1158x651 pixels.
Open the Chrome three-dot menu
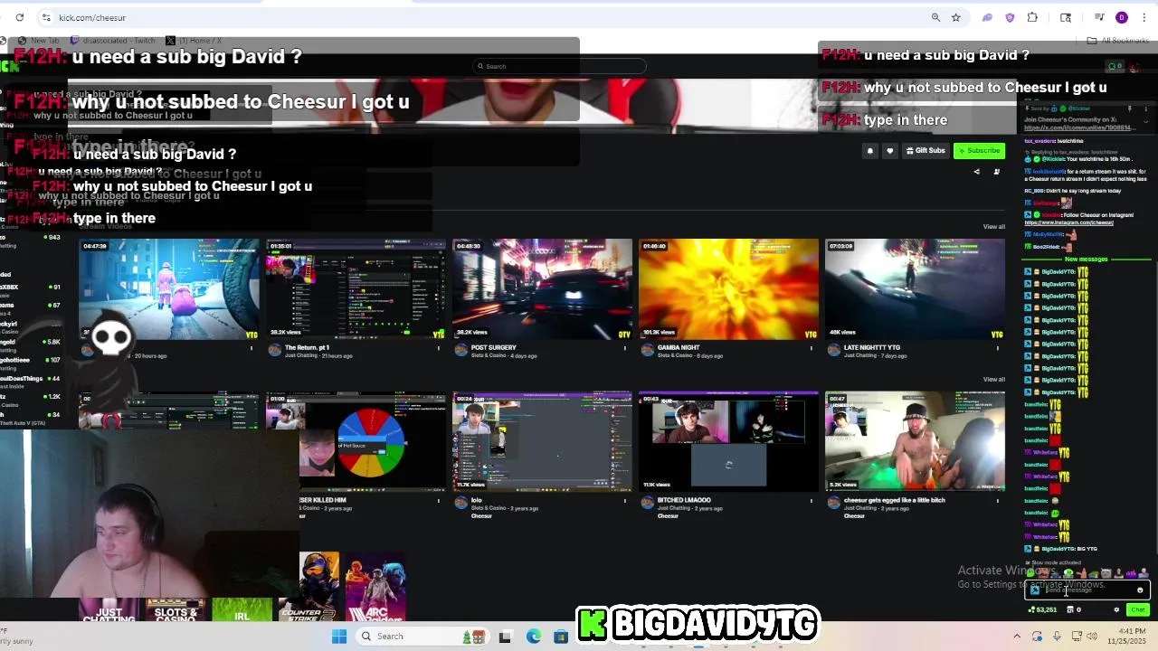[1144, 17]
